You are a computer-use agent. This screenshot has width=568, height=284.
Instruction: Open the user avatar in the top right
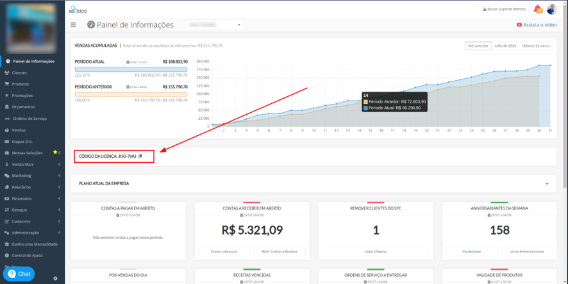(x=552, y=9)
